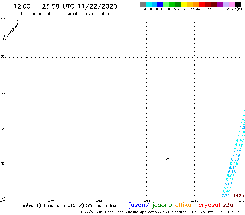The image size is (245, 215).
Task: Select the 'jason2' satellite label
Action: (x=139, y=205)
